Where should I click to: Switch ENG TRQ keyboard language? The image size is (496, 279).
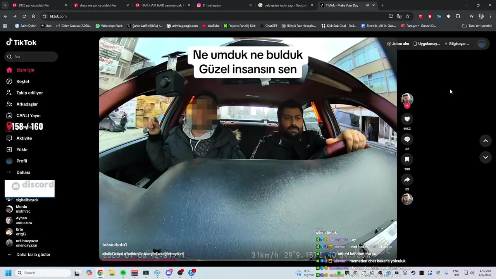[x=456, y=273]
